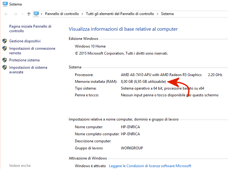This screenshot has height=169, width=228.
Task: Go back using the back arrow
Action: tap(6, 14)
